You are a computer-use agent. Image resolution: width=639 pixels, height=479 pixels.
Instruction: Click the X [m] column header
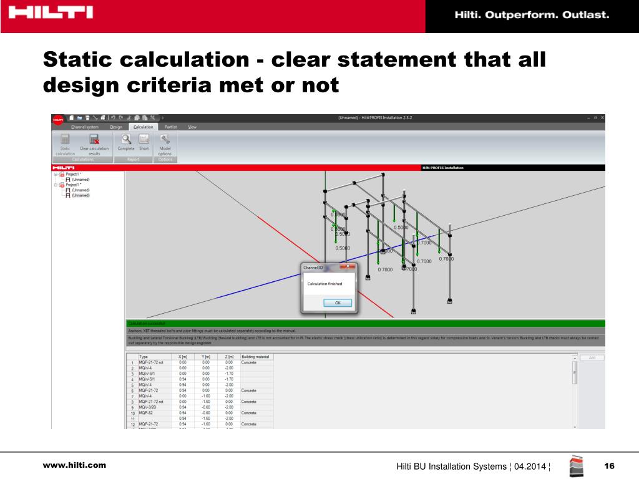coord(182,357)
